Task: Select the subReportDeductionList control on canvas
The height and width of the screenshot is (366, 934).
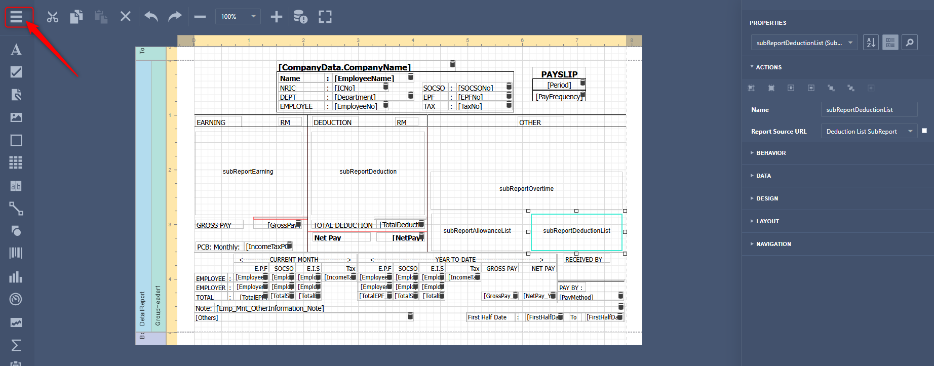Action: pyautogui.click(x=576, y=232)
